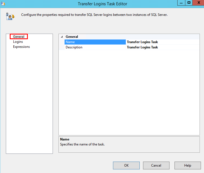This screenshot has height=173, width=204.
Task: Open the Logins page
Action: [18, 42]
